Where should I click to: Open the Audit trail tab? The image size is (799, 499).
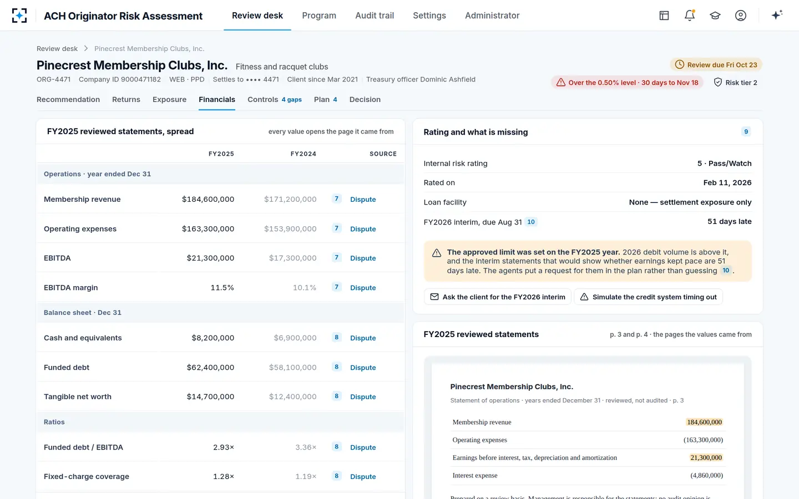click(375, 16)
